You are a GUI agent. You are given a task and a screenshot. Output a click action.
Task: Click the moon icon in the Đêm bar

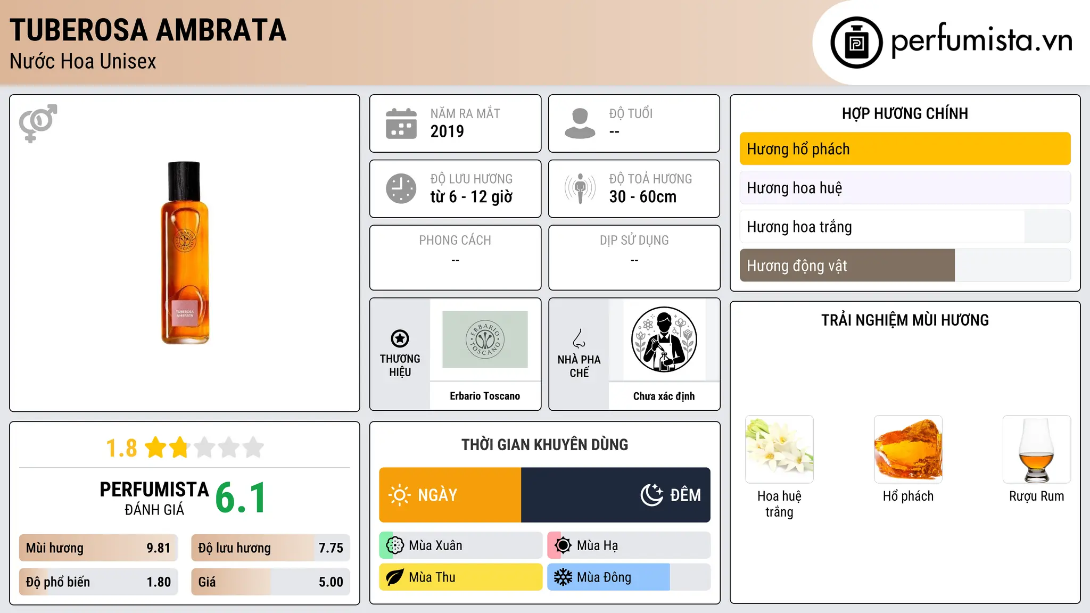pos(651,495)
